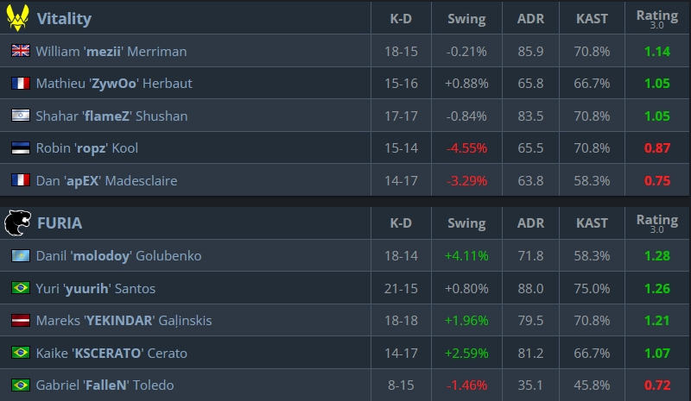The height and width of the screenshot is (401, 691).
Task: Click the FURIA panther logo icon
Action: (x=18, y=223)
